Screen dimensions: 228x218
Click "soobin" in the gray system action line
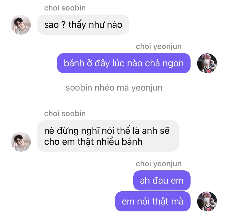coord(79,88)
